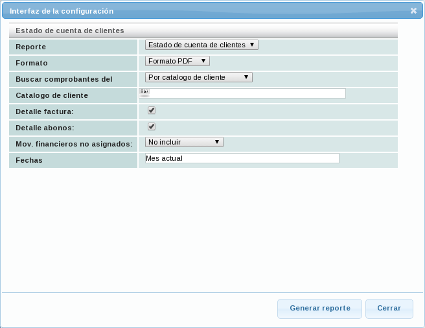Close the configuration dialog with the X icon
Viewport: 425px width, 328px height.
point(413,11)
